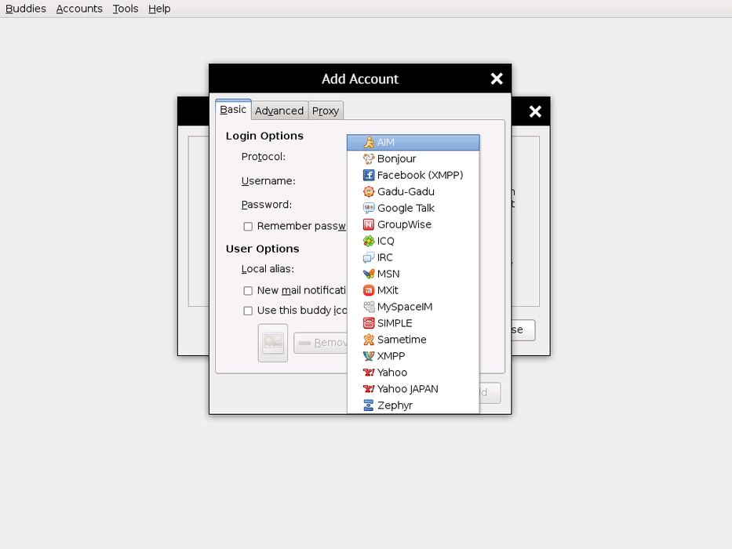Close the Add Account dialog

(497, 78)
